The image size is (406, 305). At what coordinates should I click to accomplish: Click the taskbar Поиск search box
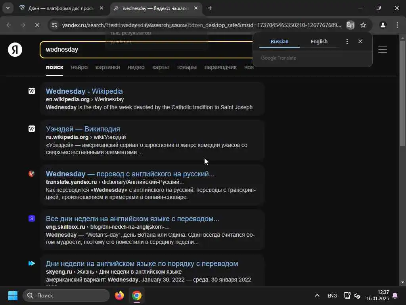coord(66,295)
